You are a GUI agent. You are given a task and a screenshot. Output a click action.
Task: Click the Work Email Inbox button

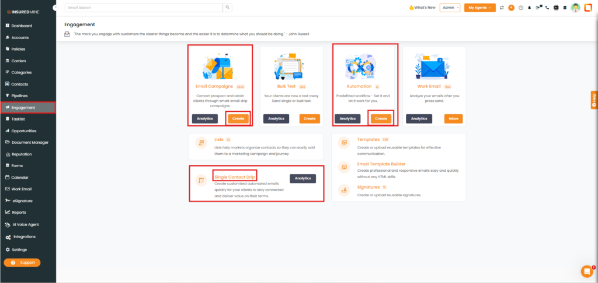click(453, 118)
